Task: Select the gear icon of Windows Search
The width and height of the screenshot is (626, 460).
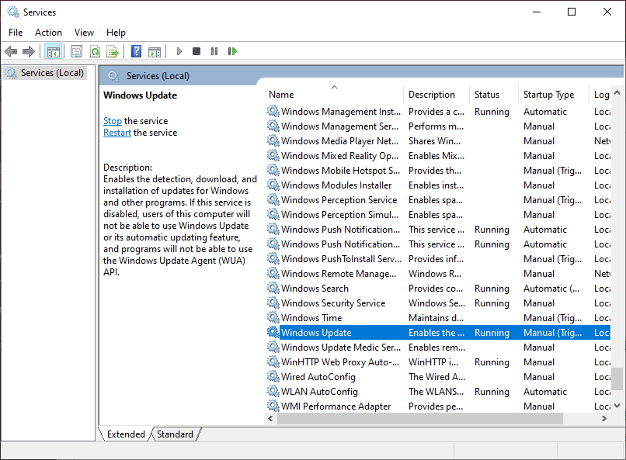Action: coord(273,288)
